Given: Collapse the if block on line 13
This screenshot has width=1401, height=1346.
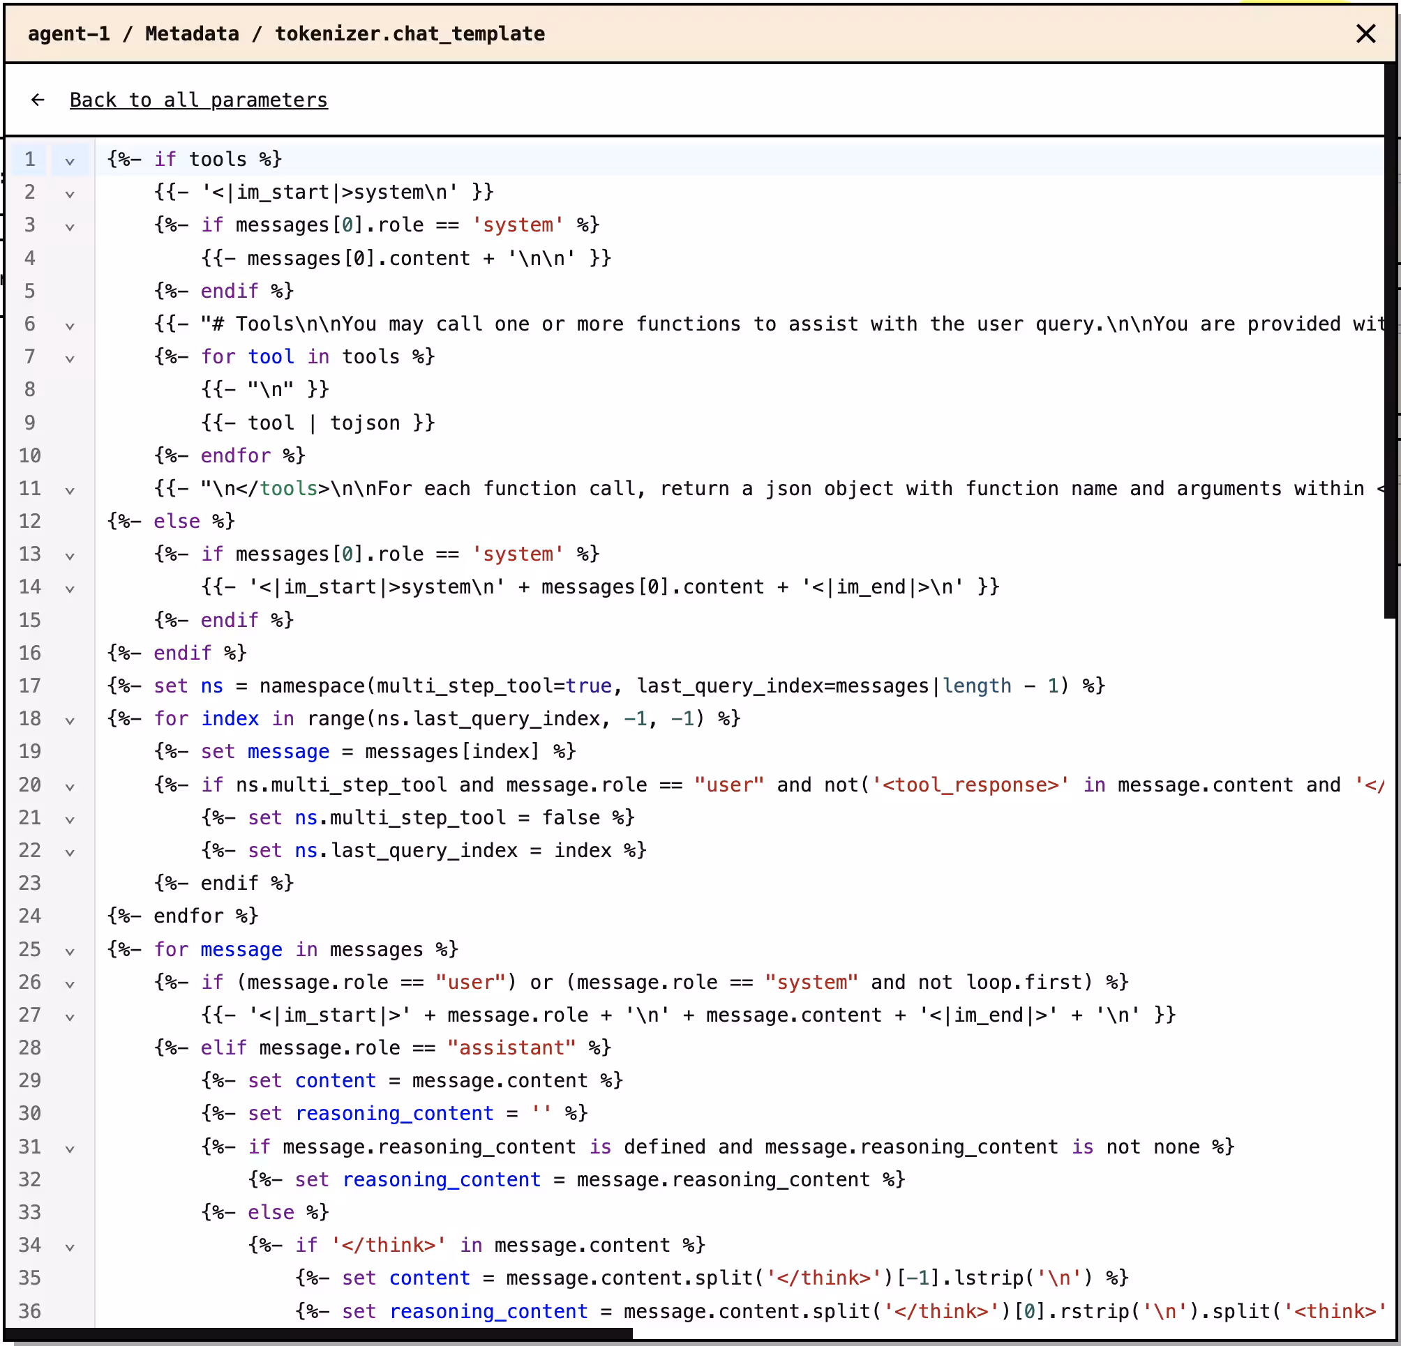Looking at the screenshot, I should pos(69,557).
